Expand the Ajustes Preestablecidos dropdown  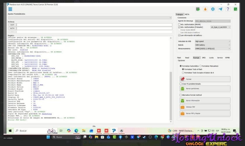[90, 18]
